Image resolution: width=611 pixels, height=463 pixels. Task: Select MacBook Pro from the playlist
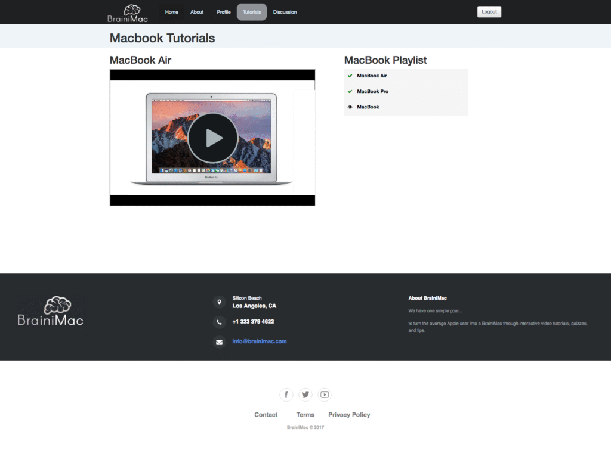372,91
